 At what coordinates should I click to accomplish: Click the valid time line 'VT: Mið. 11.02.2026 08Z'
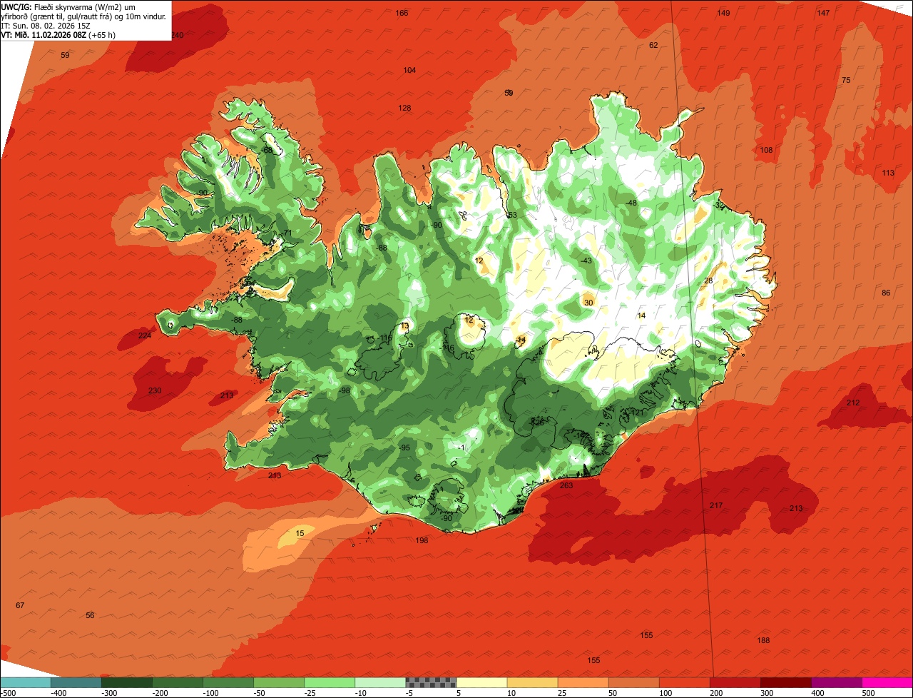(45, 35)
